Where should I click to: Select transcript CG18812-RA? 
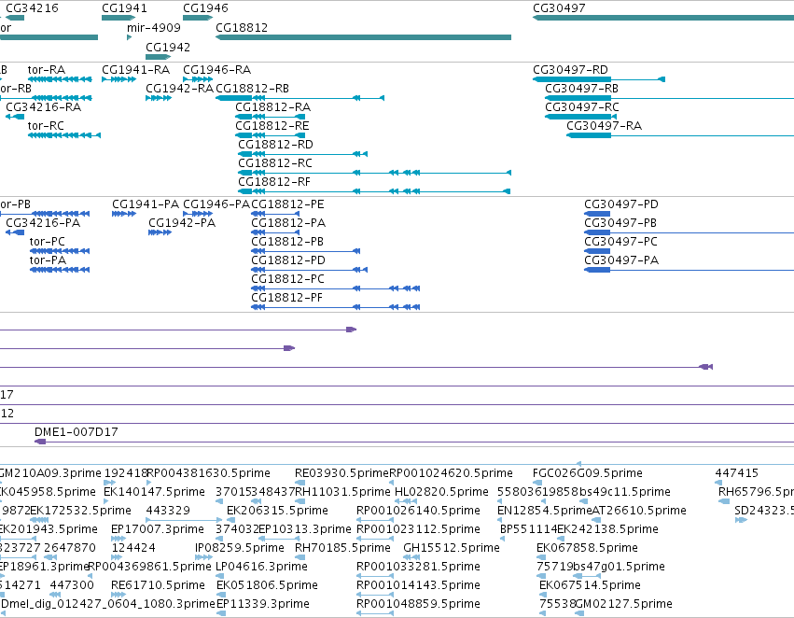(x=270, y=117)
